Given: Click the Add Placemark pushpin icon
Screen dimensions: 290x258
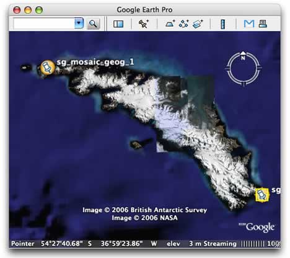Looking at the screenshot, I should click(x=144, y=24).
